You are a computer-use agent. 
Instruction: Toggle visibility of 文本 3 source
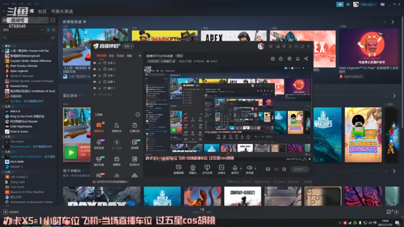click(94, 63)
